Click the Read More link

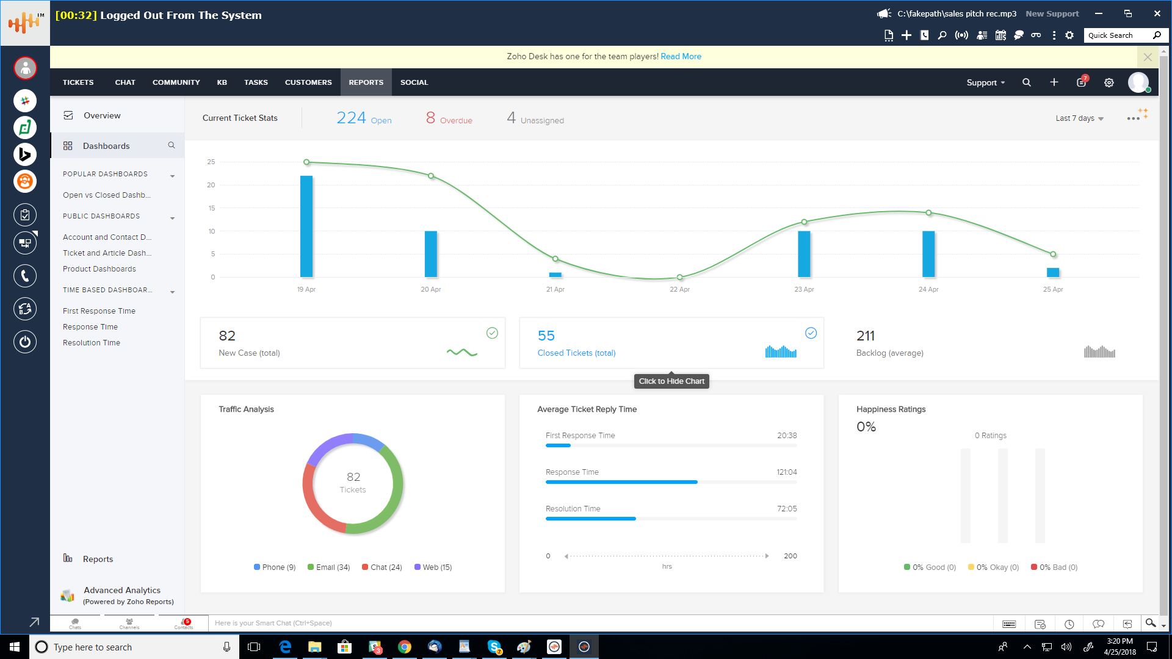pos(681,56)
